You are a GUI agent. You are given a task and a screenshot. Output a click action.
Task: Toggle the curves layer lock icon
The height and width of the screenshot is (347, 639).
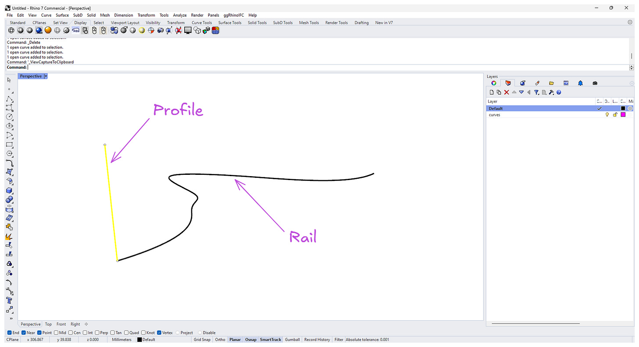click(615, 115)
